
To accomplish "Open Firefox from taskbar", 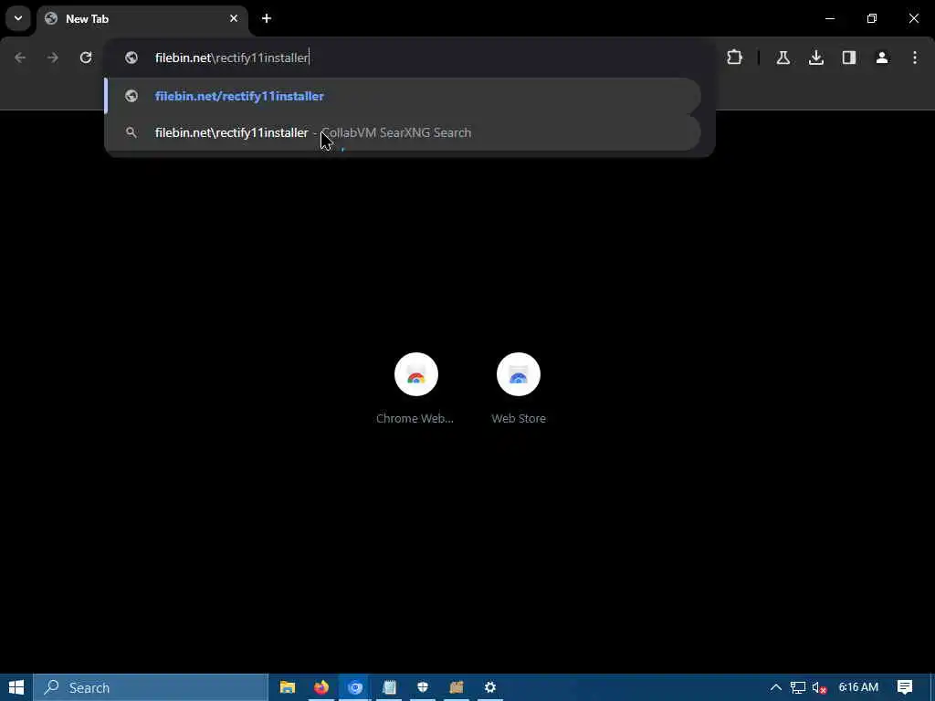I will (x=321, y=687).
